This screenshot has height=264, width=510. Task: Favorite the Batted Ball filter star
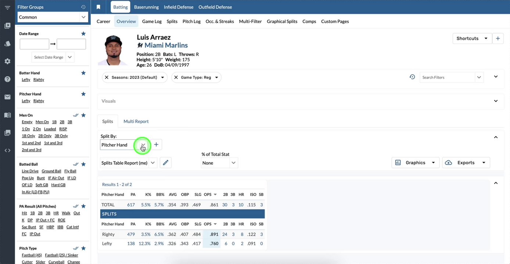(x=83, y=164)
